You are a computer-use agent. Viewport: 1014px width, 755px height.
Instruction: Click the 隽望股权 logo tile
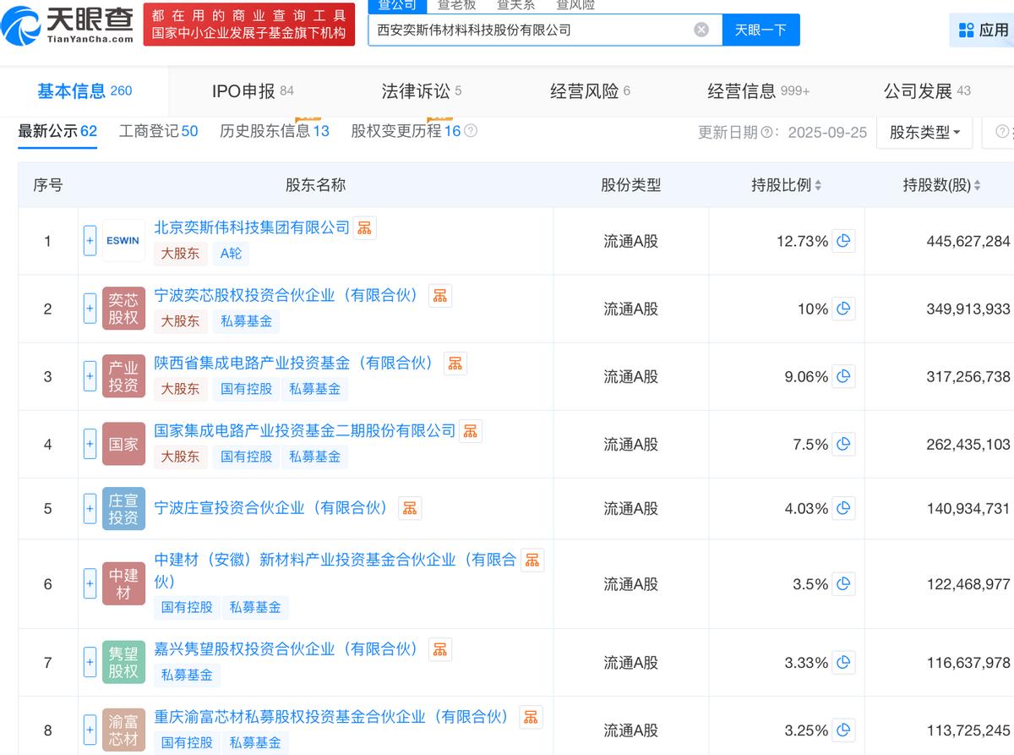tap(123, 663)
